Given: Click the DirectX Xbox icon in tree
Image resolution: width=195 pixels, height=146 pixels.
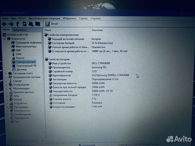Looking at the screenshot, I should click(x=11, y=99).
